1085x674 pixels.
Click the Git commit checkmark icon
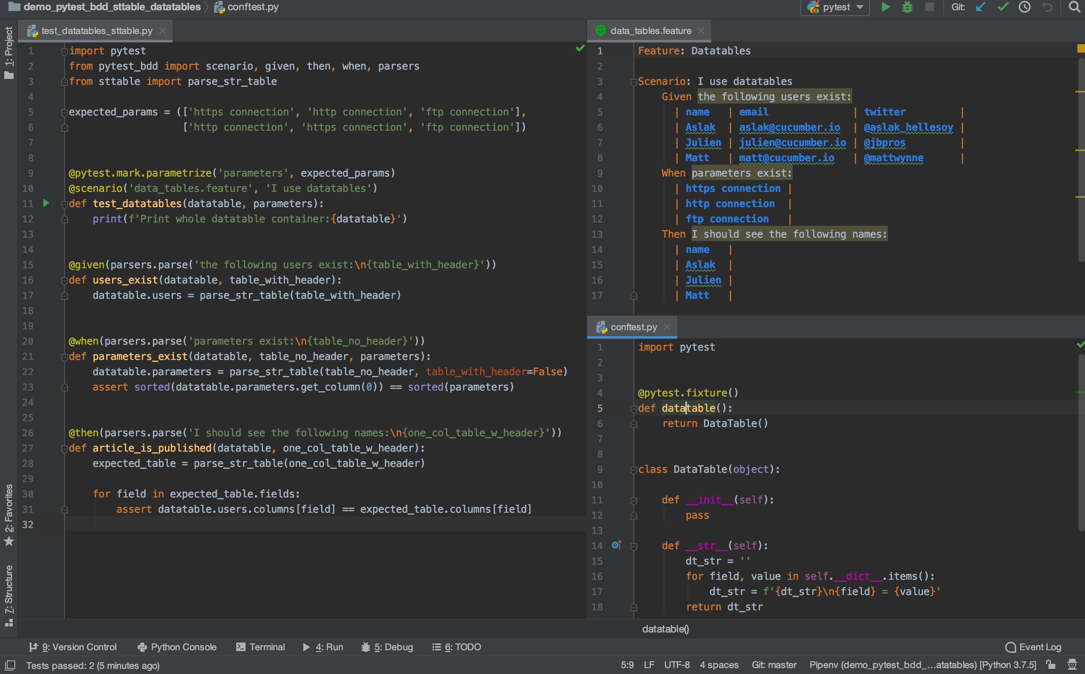pos(1003,7)
